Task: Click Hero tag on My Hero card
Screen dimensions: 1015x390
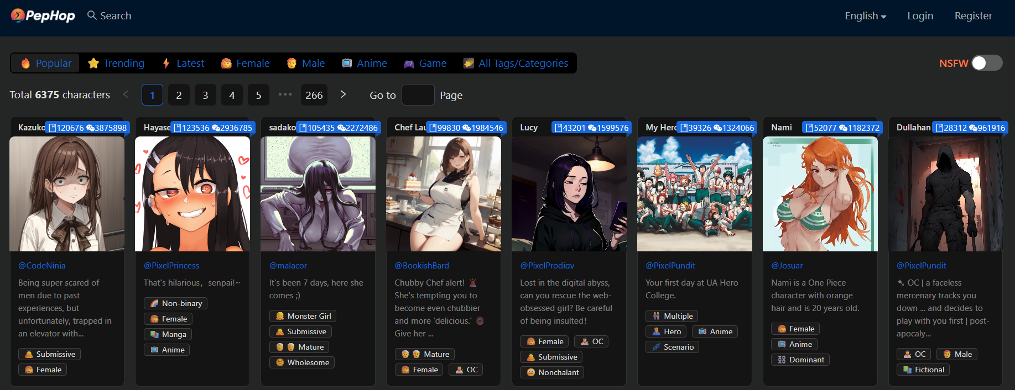Action: point(666,331)
